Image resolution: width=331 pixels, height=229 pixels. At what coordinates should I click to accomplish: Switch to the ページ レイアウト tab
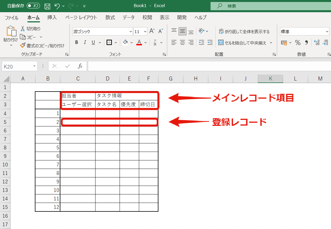point(81,18)
